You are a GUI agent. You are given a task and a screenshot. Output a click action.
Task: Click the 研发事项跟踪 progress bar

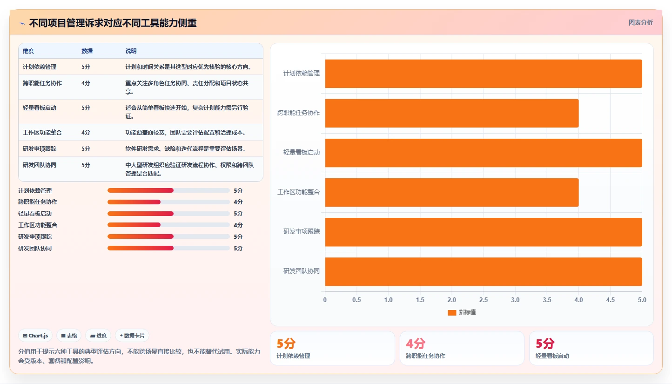(x=168, y=236)
